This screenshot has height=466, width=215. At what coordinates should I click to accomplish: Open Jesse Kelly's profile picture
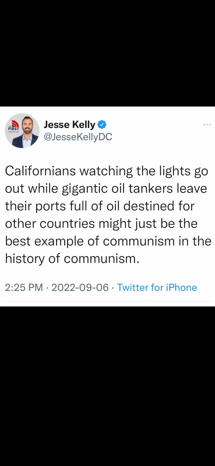(22, 131)
